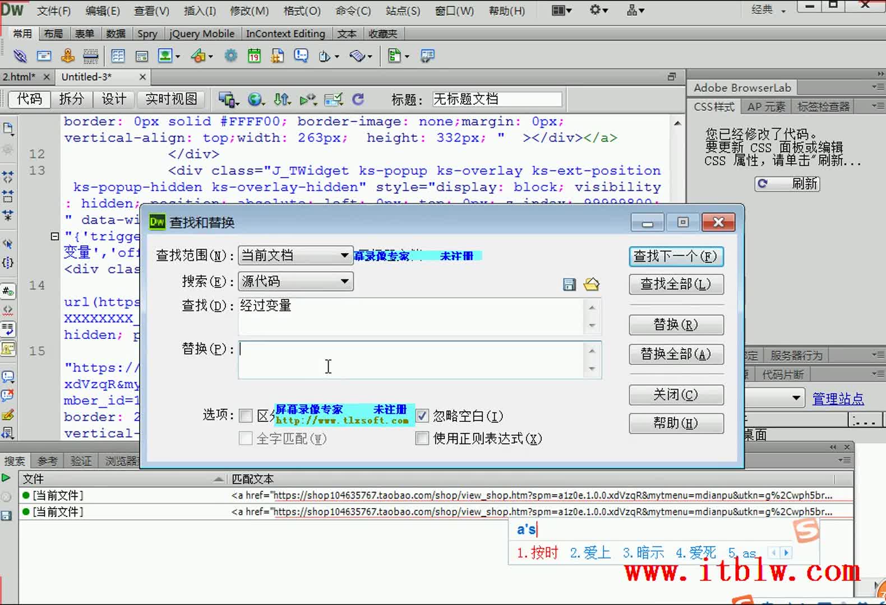Viewport: 886px width, 605px height.
Task: Click save report icon in results panel
Action: (x=6, y=515)
